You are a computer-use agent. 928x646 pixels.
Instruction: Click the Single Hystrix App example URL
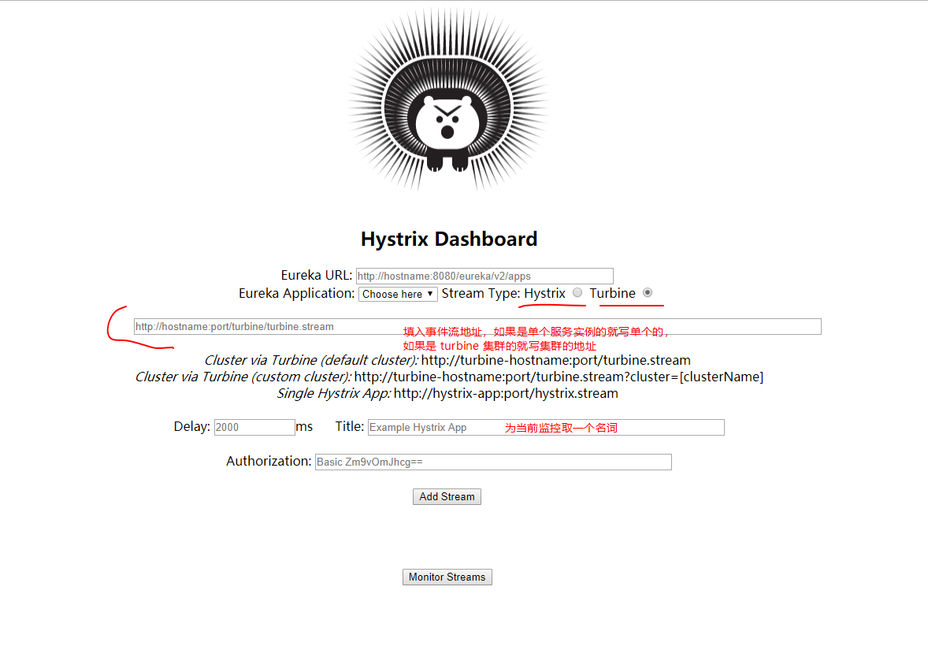click(506, 393)
